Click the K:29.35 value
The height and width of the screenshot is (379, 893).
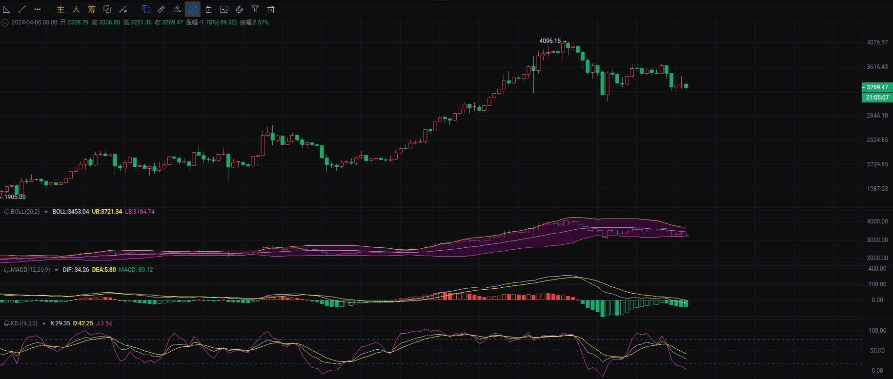(x=60, y=323)
